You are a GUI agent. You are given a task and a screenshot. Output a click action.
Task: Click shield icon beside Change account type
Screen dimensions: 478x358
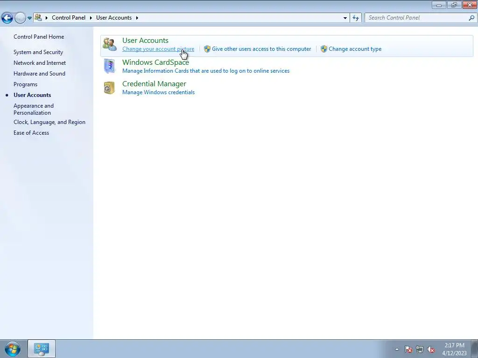(324, 49)
